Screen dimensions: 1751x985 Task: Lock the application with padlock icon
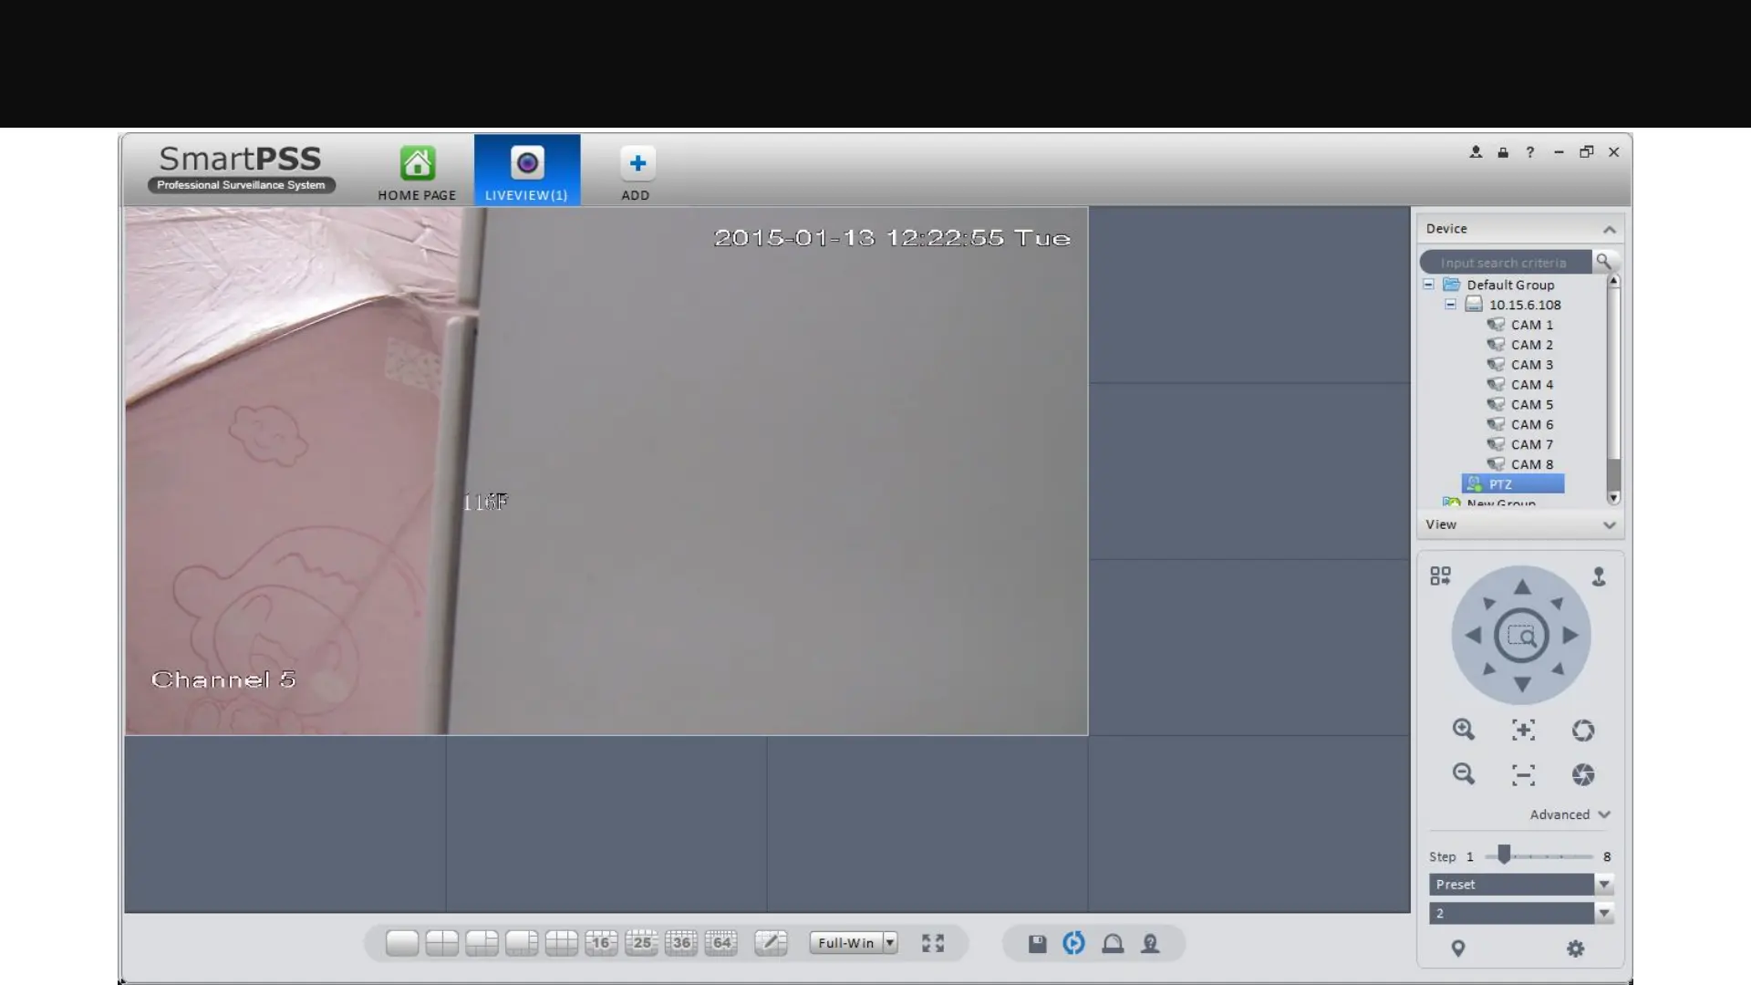pyautogui.click(x=1503, y=152)
